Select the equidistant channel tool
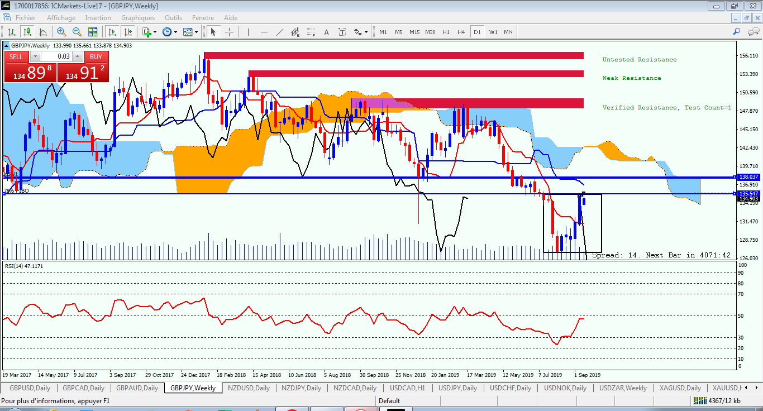Image resolution: width=763 pixels, height=411 pixels. pyautogui.click(x=295, y=32)
